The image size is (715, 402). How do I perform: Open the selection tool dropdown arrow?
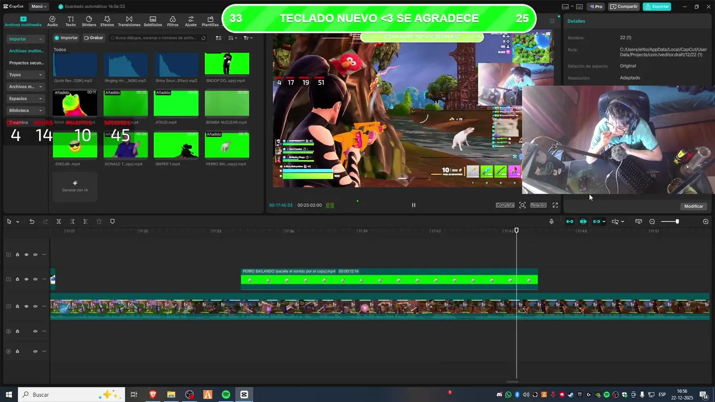pos(17,222)
